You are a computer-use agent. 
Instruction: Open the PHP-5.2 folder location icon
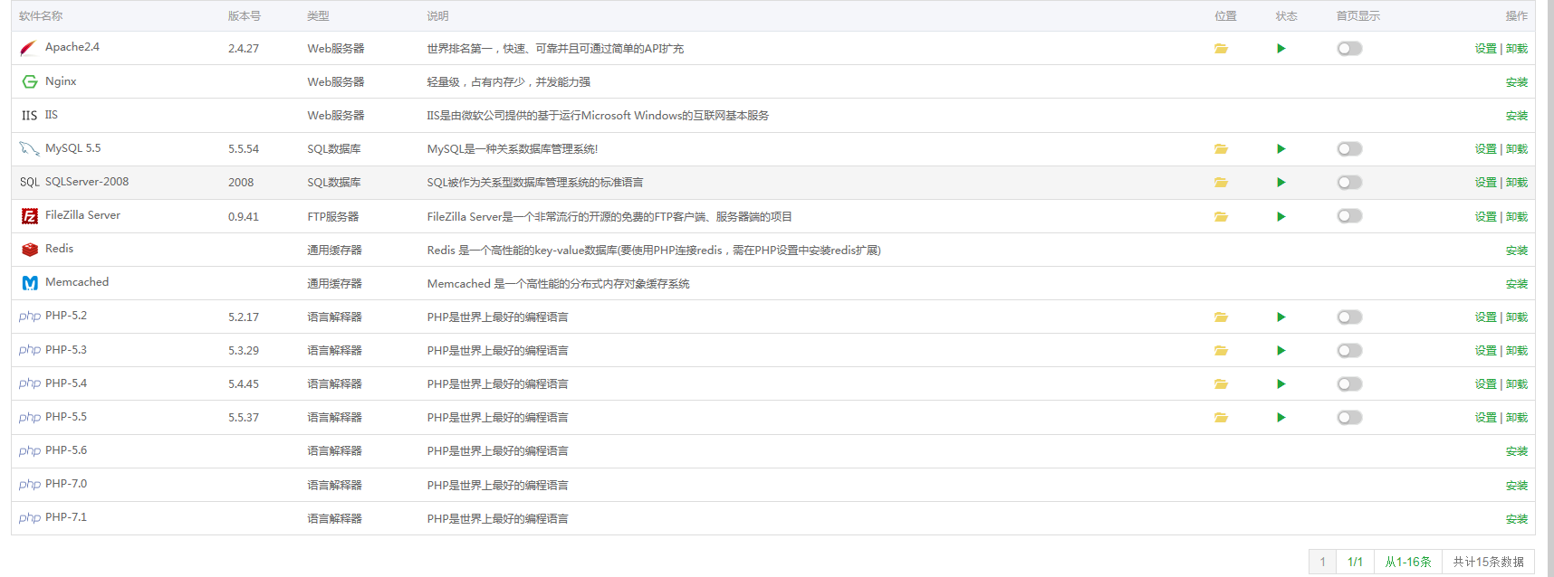click(1221, 317)
